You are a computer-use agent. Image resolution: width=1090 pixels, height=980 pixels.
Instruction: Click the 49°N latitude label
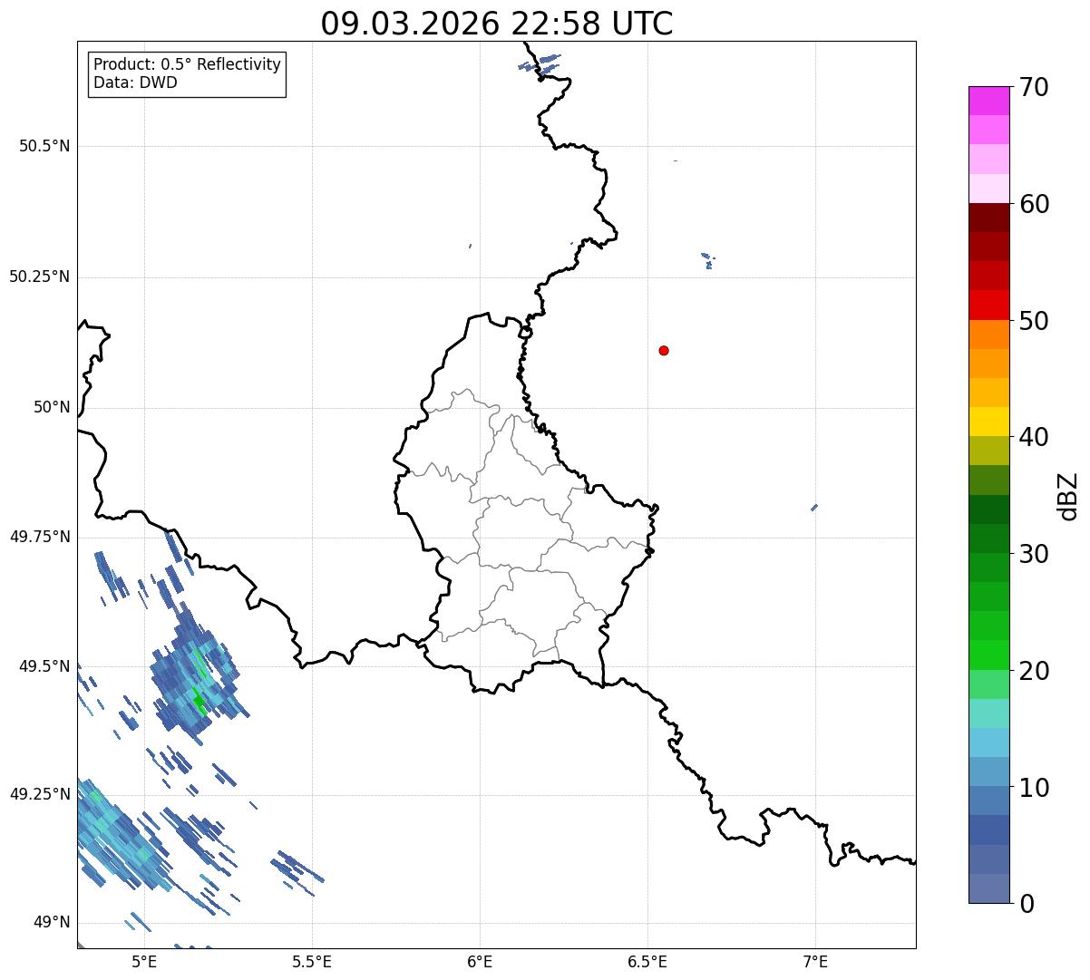point(52,922)
